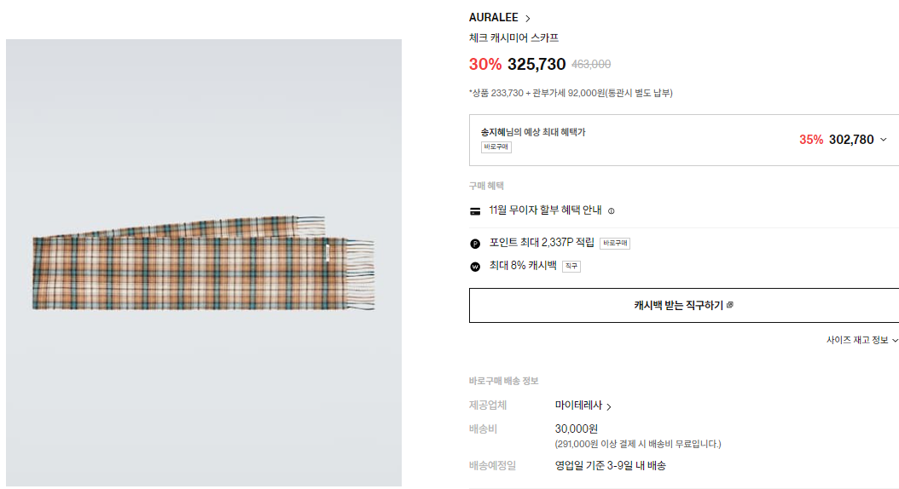The height and width of the screenshot is (489, 899).
Task: Click the 최대 8% 캐시백 text
Action: pos(523,266)
